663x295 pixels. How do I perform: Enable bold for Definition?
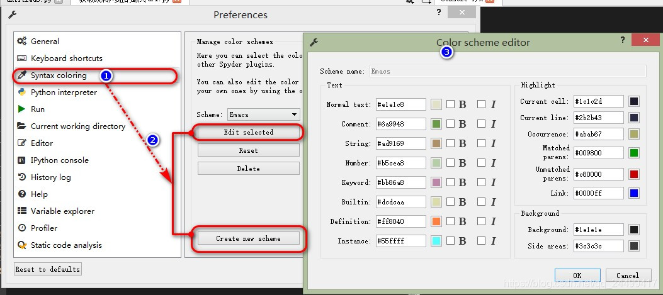[451, 221]
